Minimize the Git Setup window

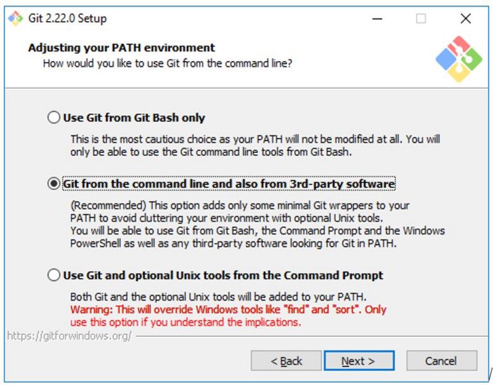(x=377, y=19)
